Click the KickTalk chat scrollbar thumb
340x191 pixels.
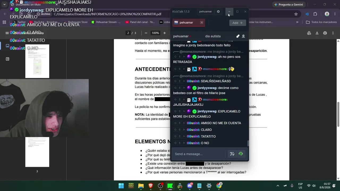[x=248, y=143]
